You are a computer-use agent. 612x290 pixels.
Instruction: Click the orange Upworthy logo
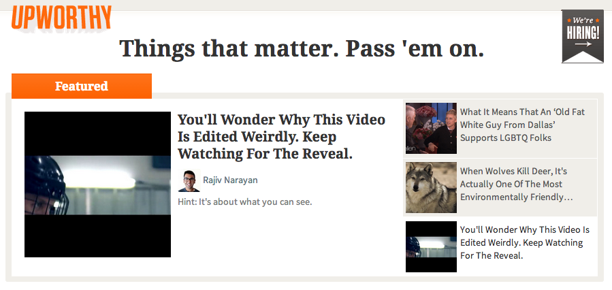click(x=61, y=18)
